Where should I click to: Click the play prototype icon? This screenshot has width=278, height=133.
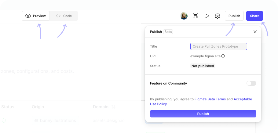pos(207,16)
